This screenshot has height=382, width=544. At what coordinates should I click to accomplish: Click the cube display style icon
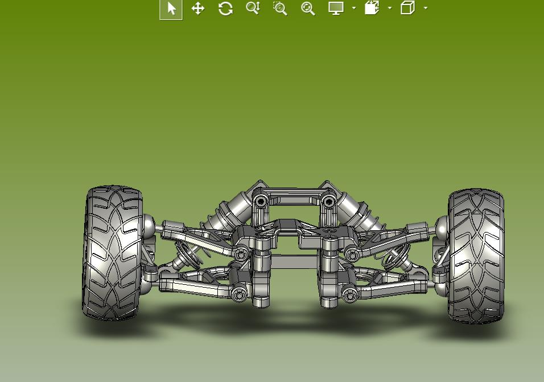point(407,7)
